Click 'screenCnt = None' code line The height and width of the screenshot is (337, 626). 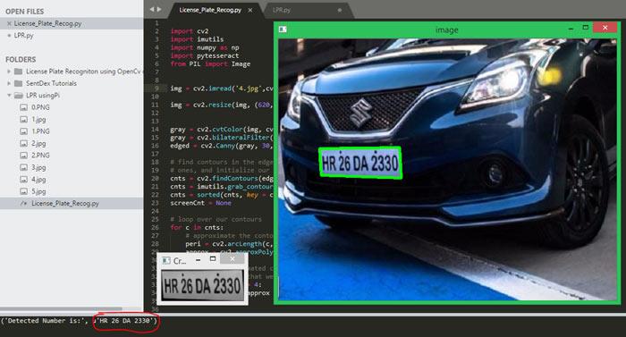pyautogui.click(x=200, y=203)
